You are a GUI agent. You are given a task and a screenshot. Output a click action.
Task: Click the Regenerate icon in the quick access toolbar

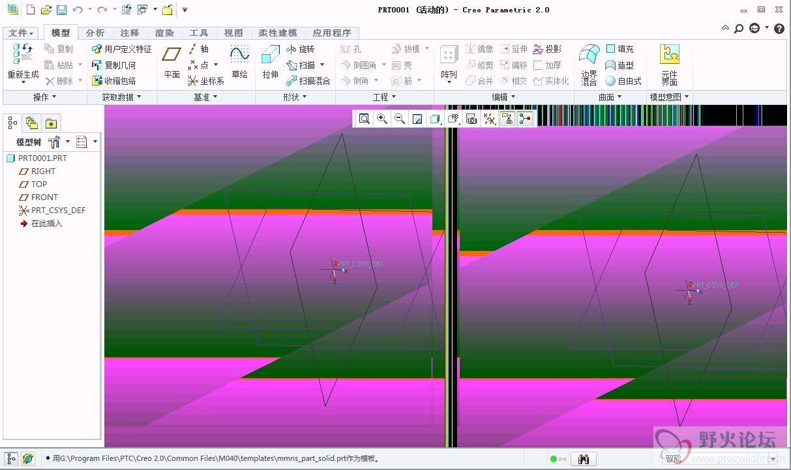127,10
